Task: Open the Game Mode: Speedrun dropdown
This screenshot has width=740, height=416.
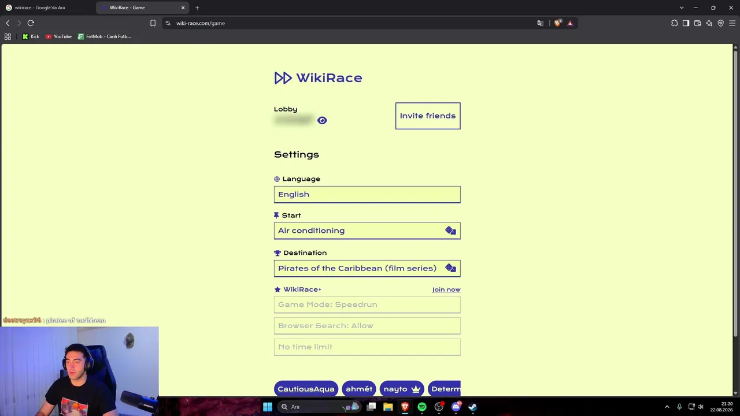Action: click(x=367, y=304)
